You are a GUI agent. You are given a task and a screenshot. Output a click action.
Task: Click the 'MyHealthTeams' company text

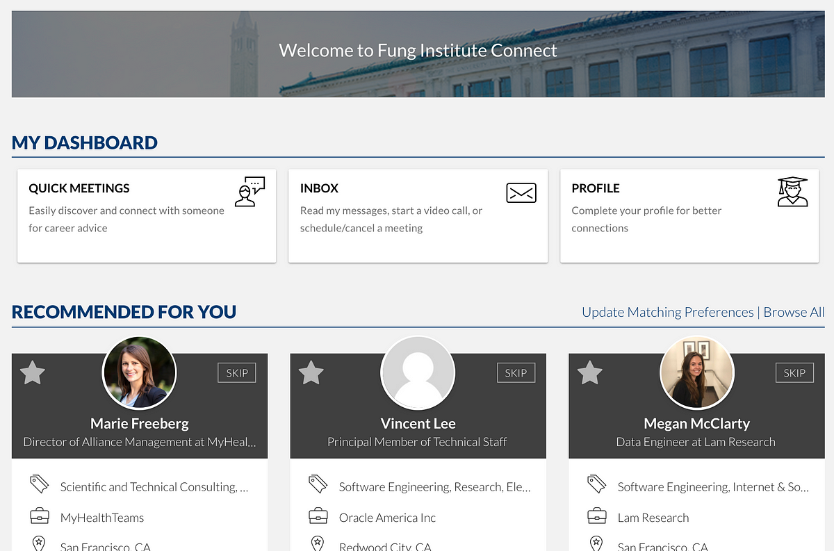tap(102, 518)
